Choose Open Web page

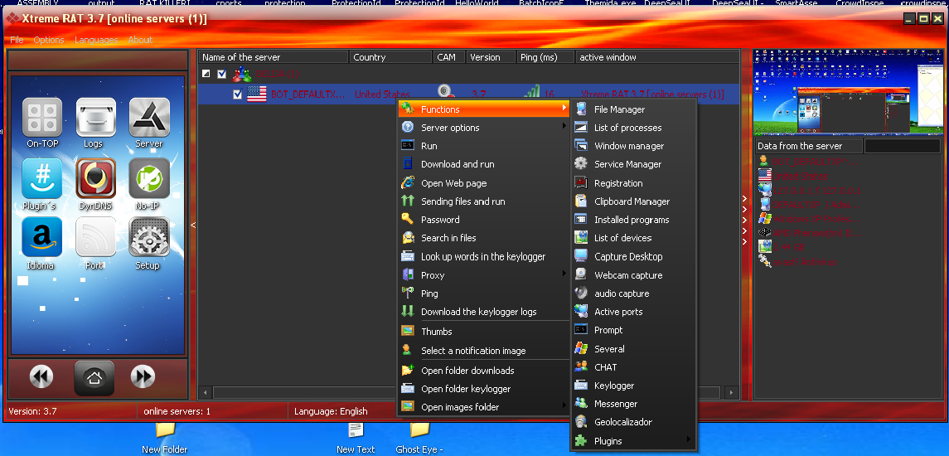tap(484, 183)
